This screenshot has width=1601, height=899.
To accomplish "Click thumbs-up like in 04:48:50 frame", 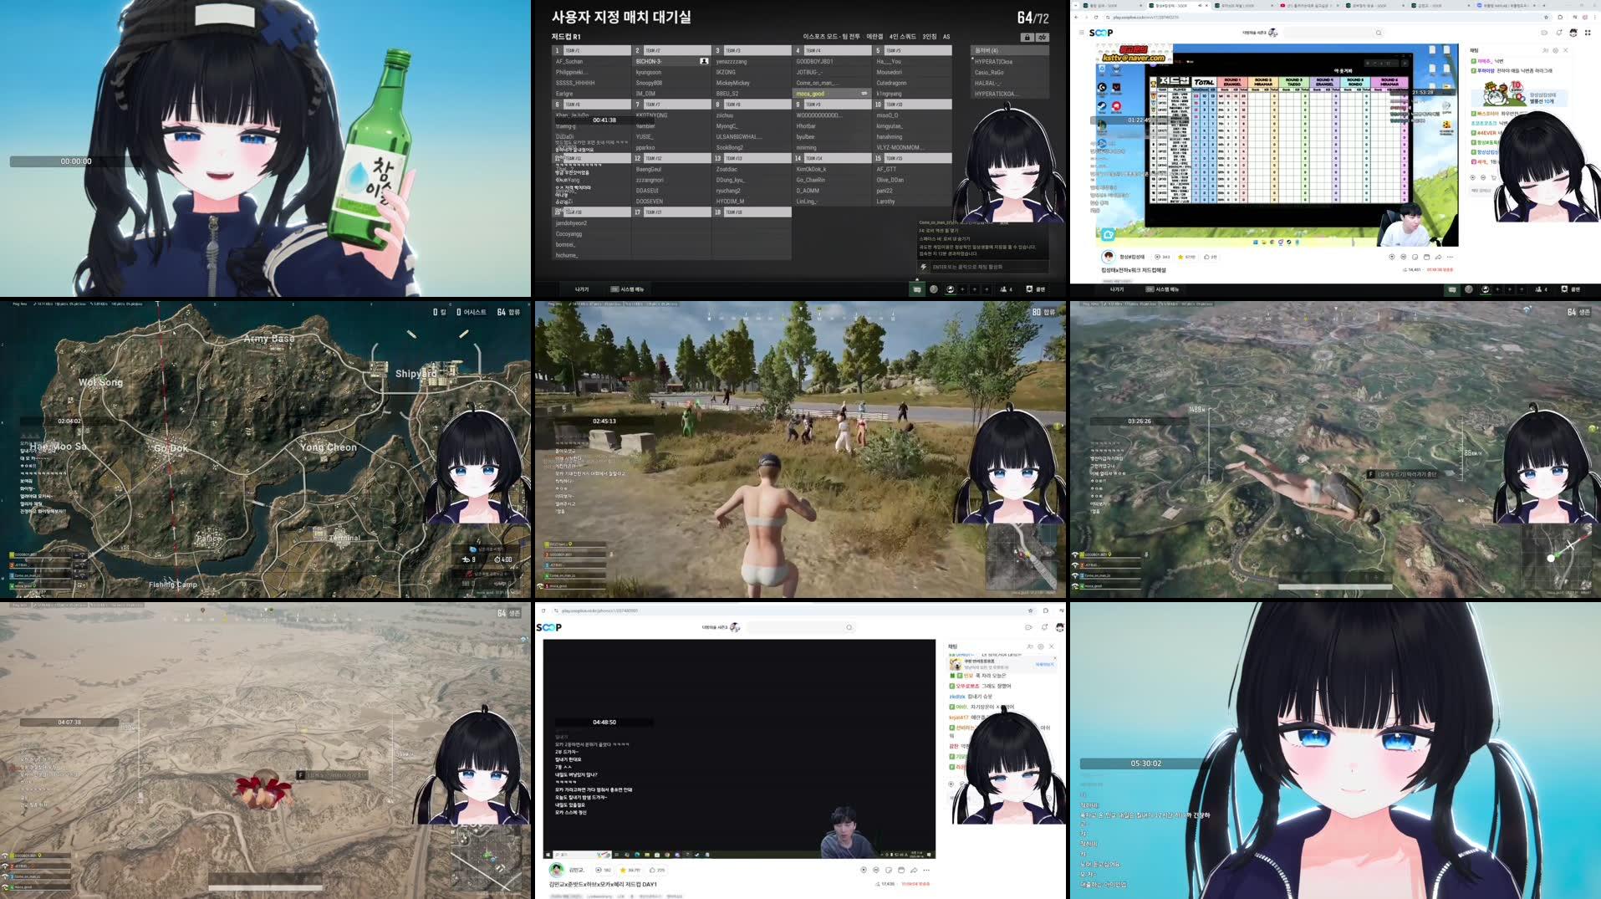I will 652,870.
